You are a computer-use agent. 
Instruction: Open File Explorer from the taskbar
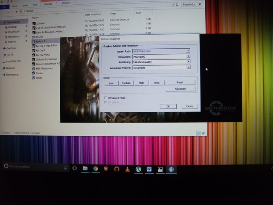[85, 168]
